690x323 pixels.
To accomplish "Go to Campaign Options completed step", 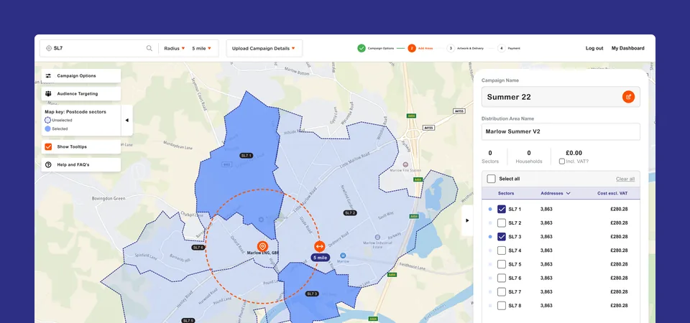I will (x=375, y=48).
